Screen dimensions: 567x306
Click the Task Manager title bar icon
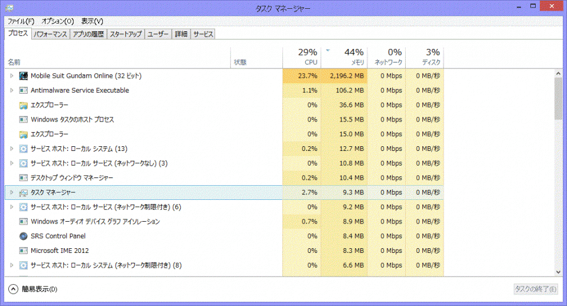9,8
